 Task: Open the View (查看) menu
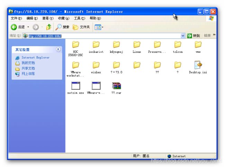point(48,18)
